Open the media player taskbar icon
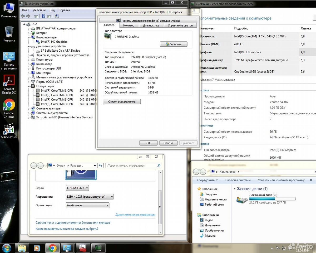Viewport: 316px width, 253px height. coord(37,248)
